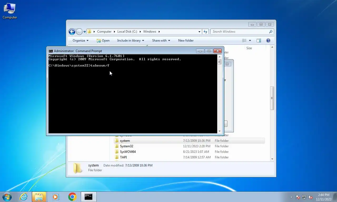
Task: Open Windows Explorer taskbar button
Action: (39, 196)
